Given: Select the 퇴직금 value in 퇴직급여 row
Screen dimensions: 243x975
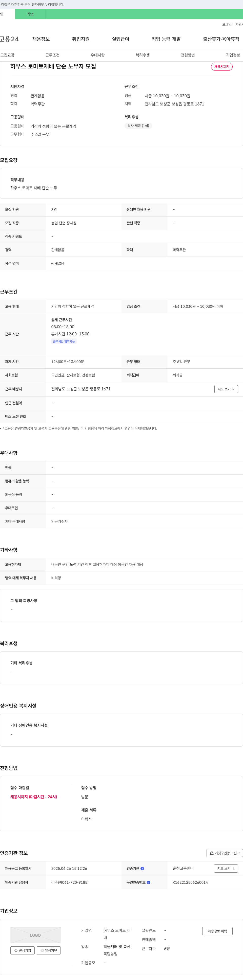Looking at the screenshot, I should click(178, 375).
